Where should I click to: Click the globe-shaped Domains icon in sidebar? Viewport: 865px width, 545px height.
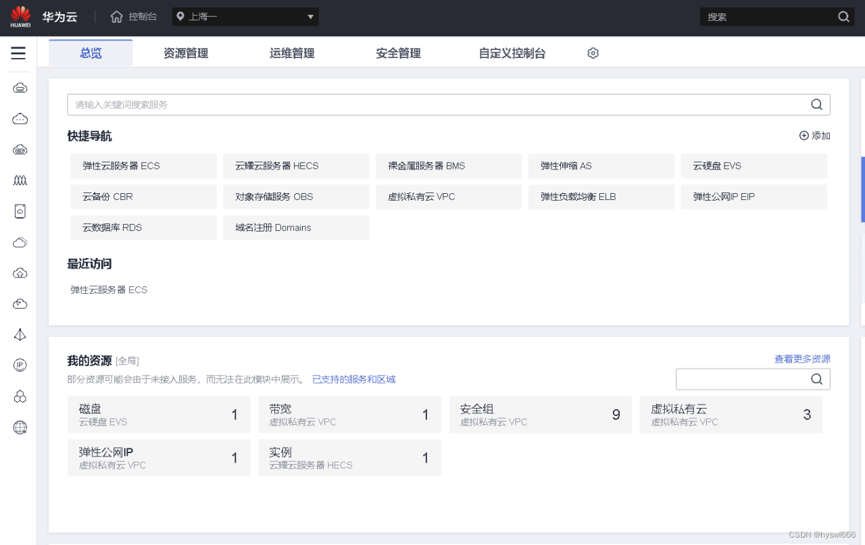[x=19, y=427]
